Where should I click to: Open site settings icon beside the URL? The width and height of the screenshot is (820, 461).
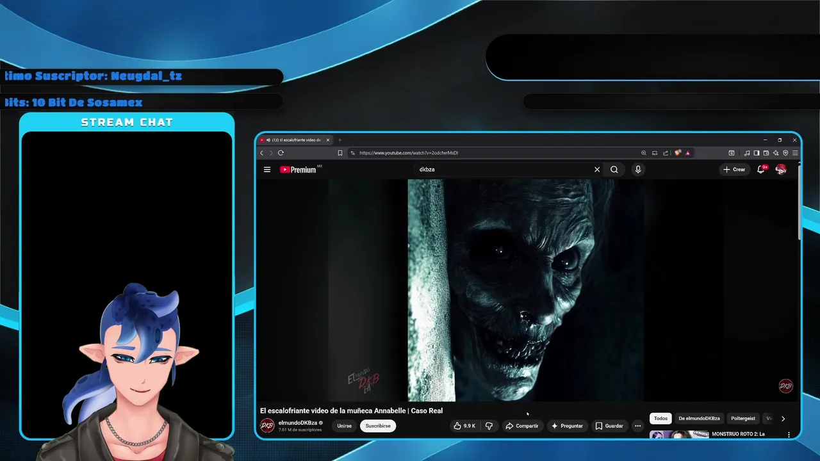coord(352,153)
